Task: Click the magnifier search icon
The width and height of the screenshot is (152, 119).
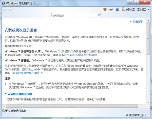Action: click(99, 15)
